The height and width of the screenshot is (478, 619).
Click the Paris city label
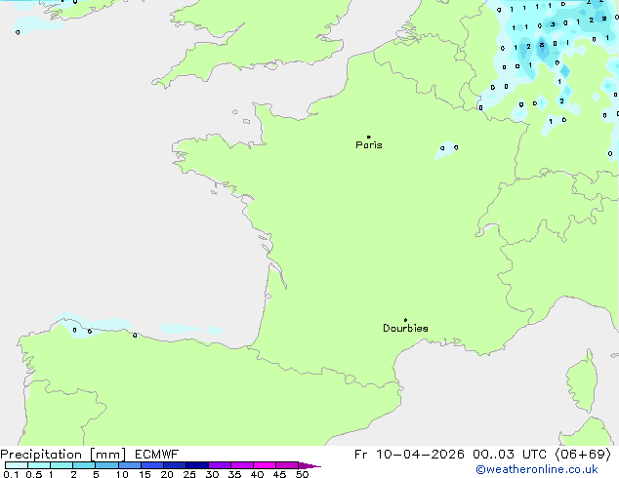[x=369, y=145]
